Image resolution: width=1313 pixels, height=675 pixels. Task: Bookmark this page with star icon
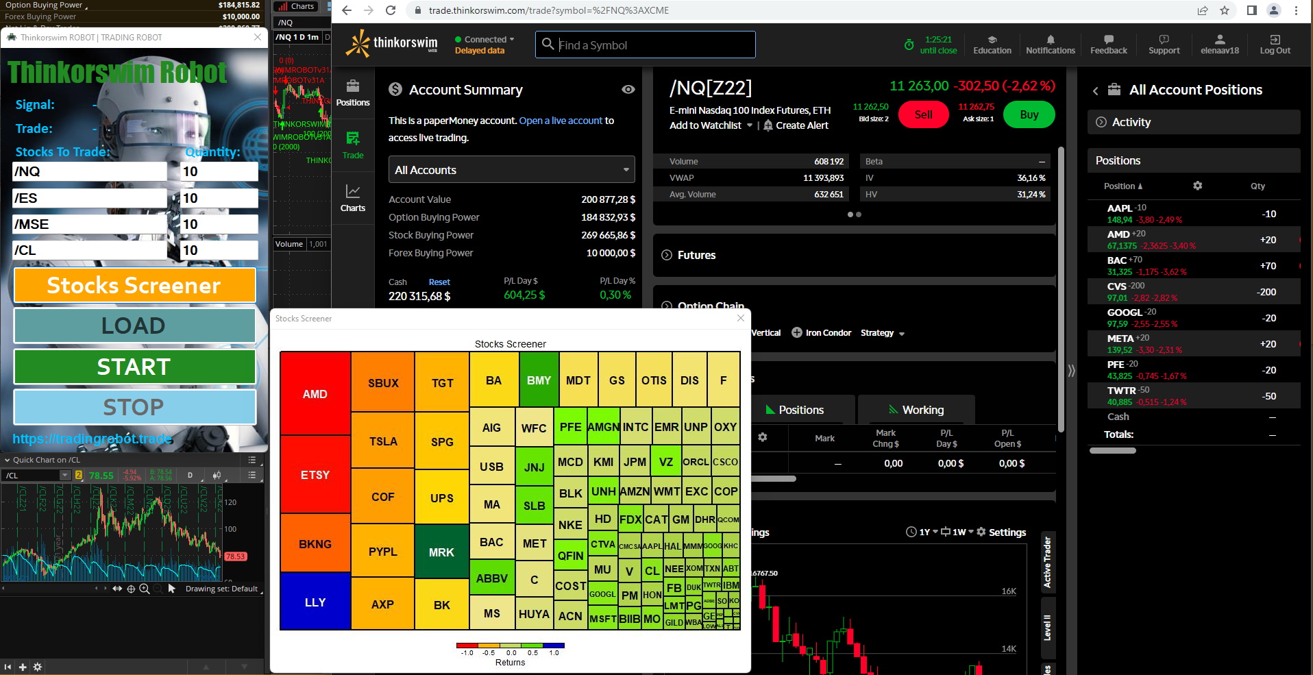tap(1225, 10)
